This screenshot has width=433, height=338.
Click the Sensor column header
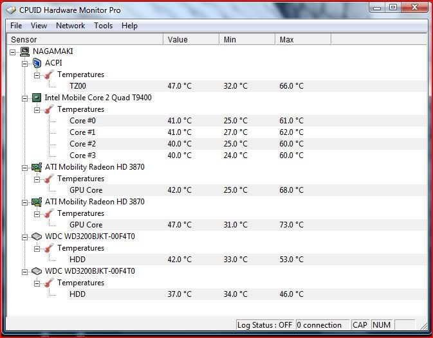tap(85, 39)
